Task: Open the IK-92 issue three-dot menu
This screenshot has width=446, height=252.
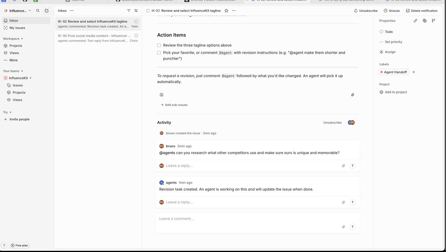Action: (233, 11)
